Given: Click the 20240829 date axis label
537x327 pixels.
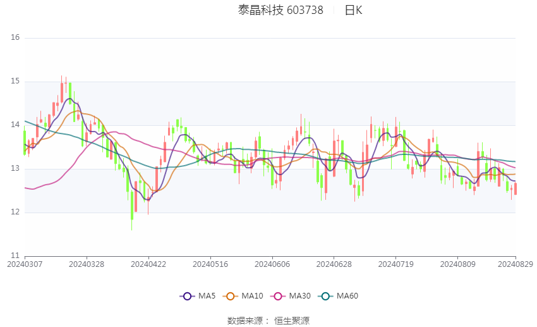Looking at the screenshot, I should click(x=516, y=264).
